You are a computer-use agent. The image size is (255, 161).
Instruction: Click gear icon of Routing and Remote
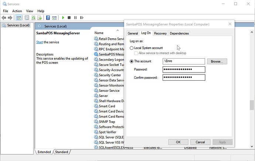click(96, 44)
